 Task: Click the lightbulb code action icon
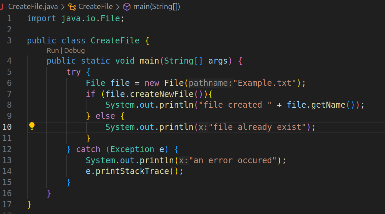(x=32, y=127)
